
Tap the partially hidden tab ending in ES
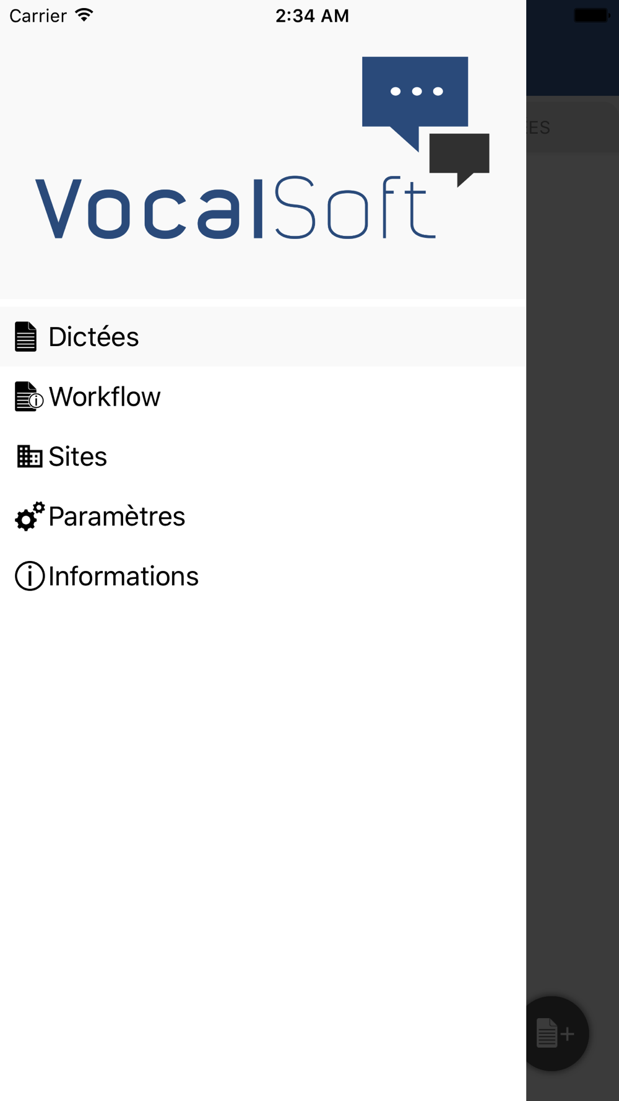coord(539,128)
